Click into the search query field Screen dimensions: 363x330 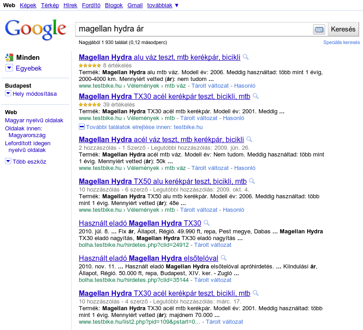coord(194,29)
